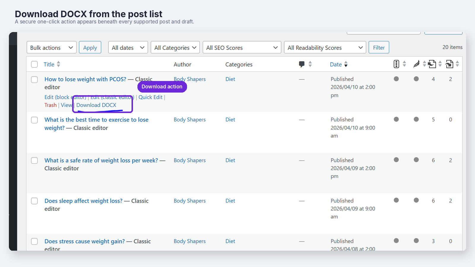Open 'How to lose weight with PCOS?' post

[85, 79]
